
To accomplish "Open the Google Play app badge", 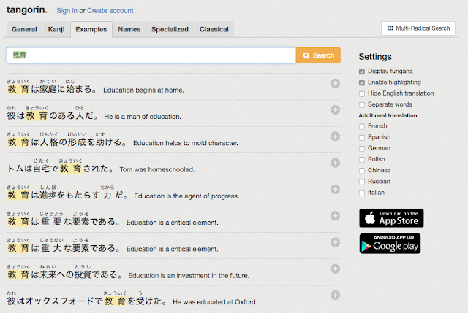I will click(390, 243).
